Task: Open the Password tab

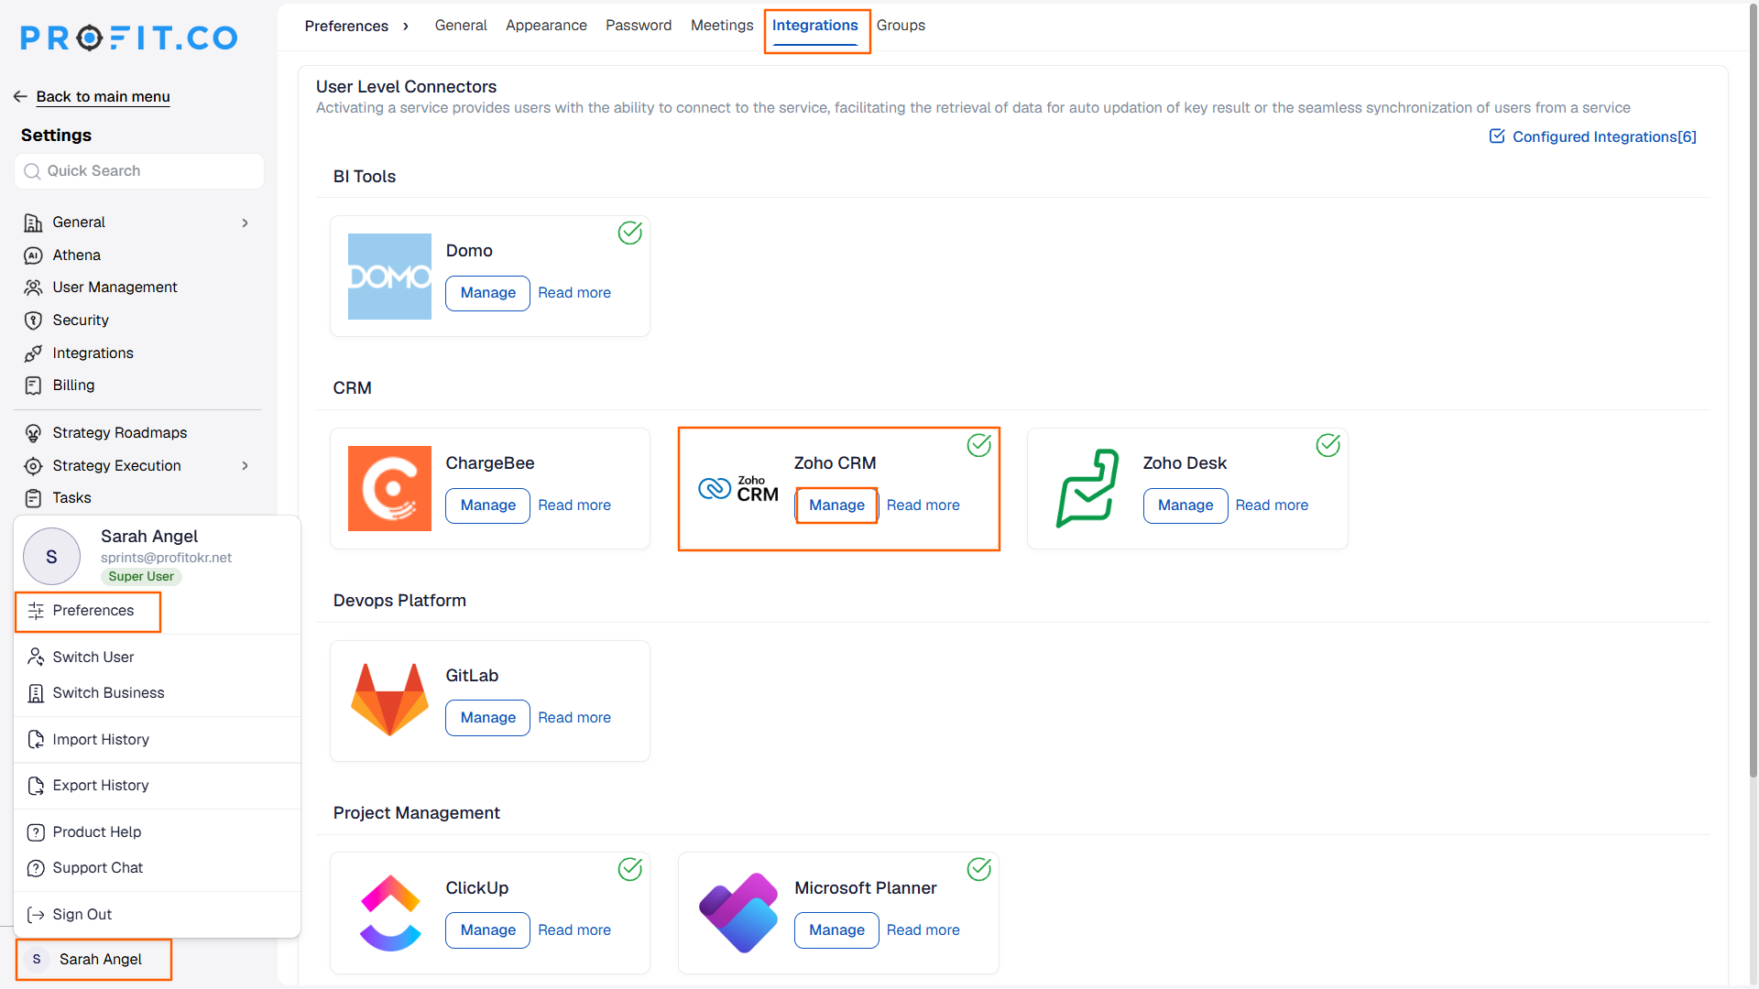Action: 639,26
